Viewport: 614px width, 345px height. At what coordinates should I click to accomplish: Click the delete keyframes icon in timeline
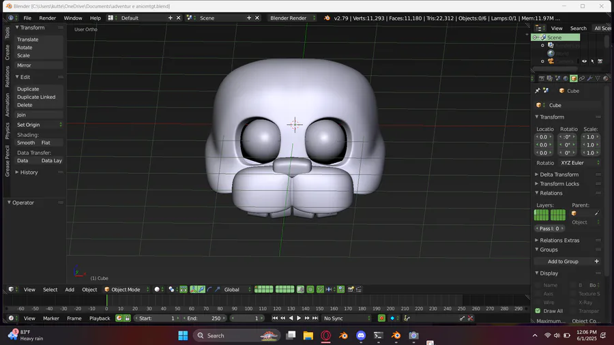pyautogui.click(x=470, y=318)
